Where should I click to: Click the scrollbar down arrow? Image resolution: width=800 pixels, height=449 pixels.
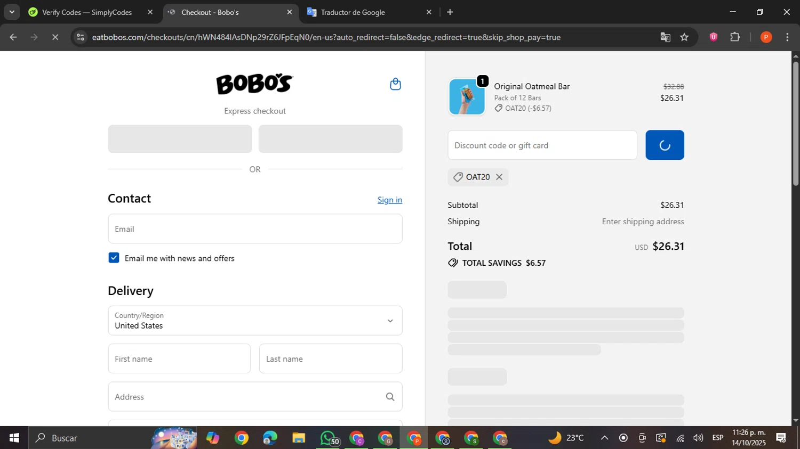pyautogui.click(x=796, y=421)
